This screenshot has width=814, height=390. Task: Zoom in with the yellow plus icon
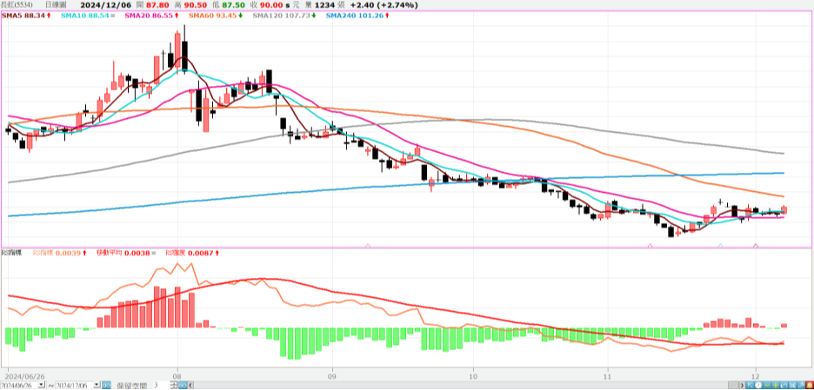[x=776, y=386]
